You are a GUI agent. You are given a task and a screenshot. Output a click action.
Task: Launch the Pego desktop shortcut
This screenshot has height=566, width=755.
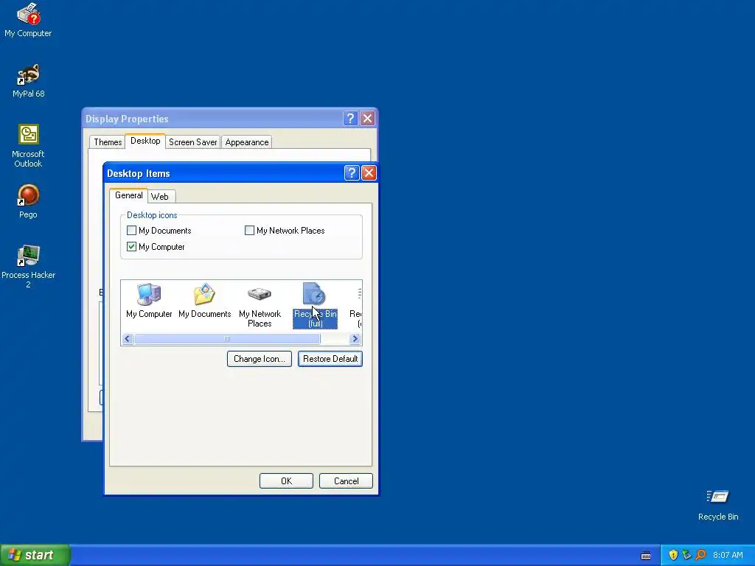(x=28, y=202)
